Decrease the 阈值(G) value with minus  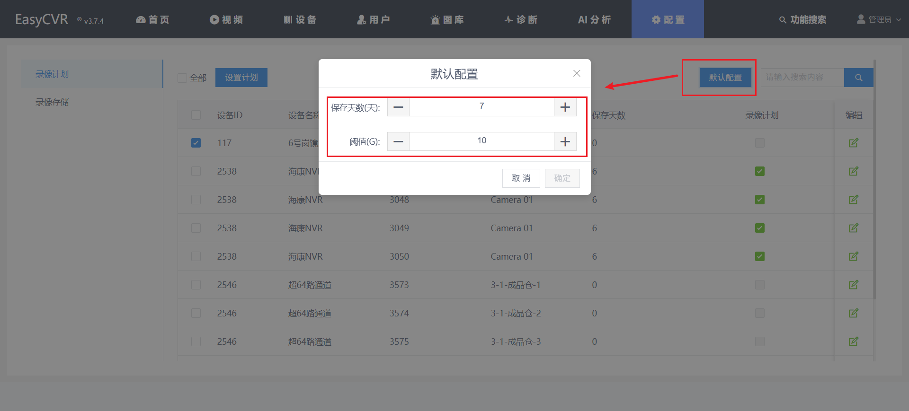(x=398, y=142)
